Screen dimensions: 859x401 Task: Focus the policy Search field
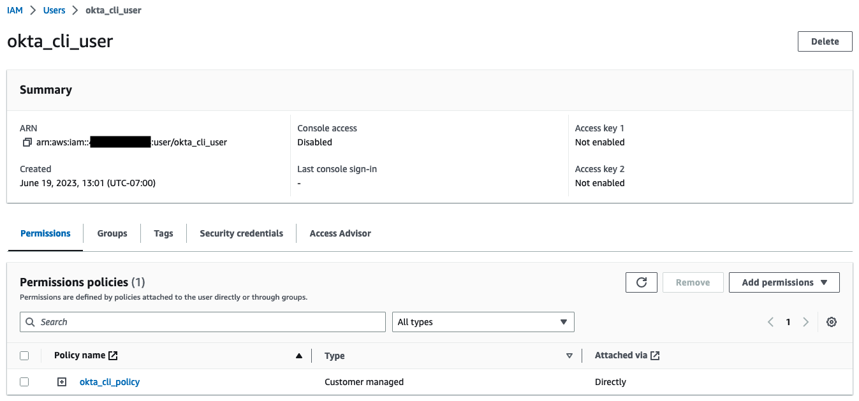(x=210, y=322)
